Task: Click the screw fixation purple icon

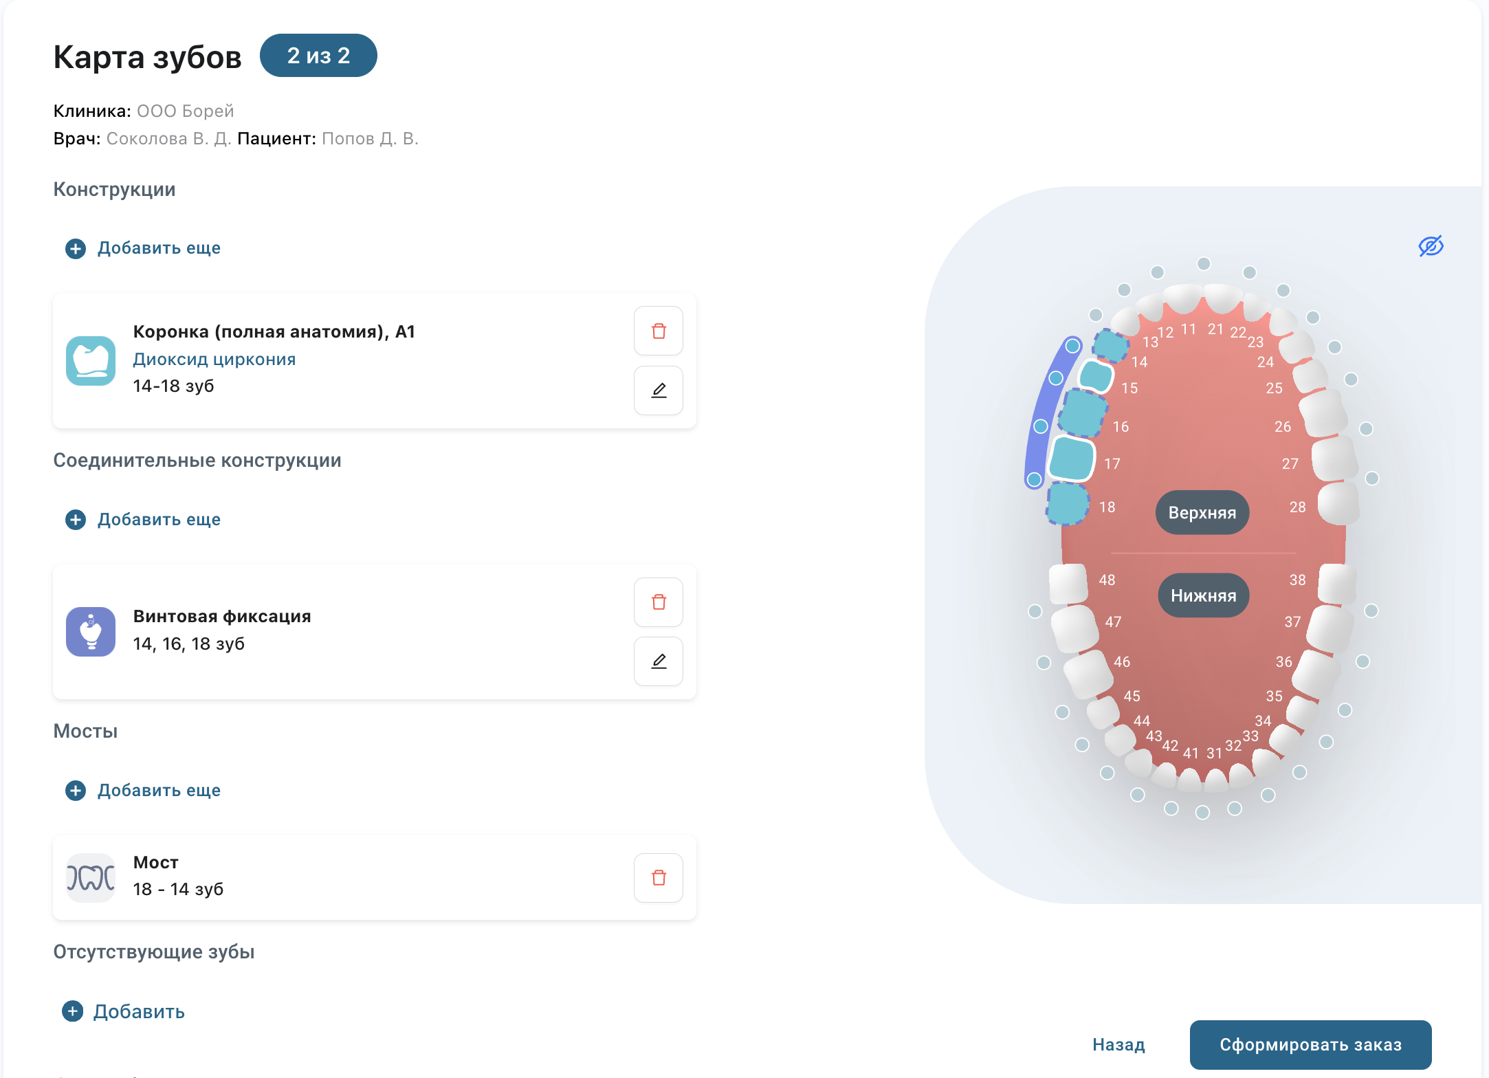Action: pos(91,631)
